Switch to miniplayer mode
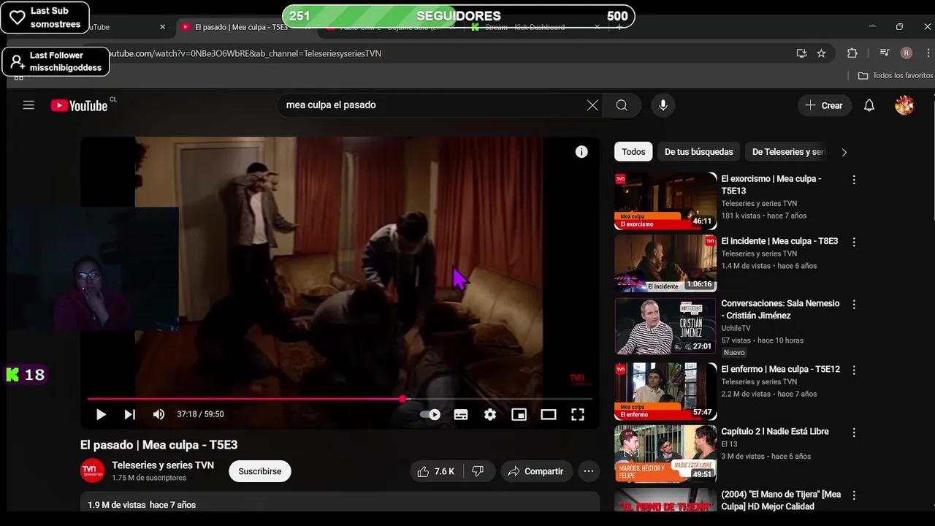Viewport: 935px width, 526px height. tap(519, 414)
